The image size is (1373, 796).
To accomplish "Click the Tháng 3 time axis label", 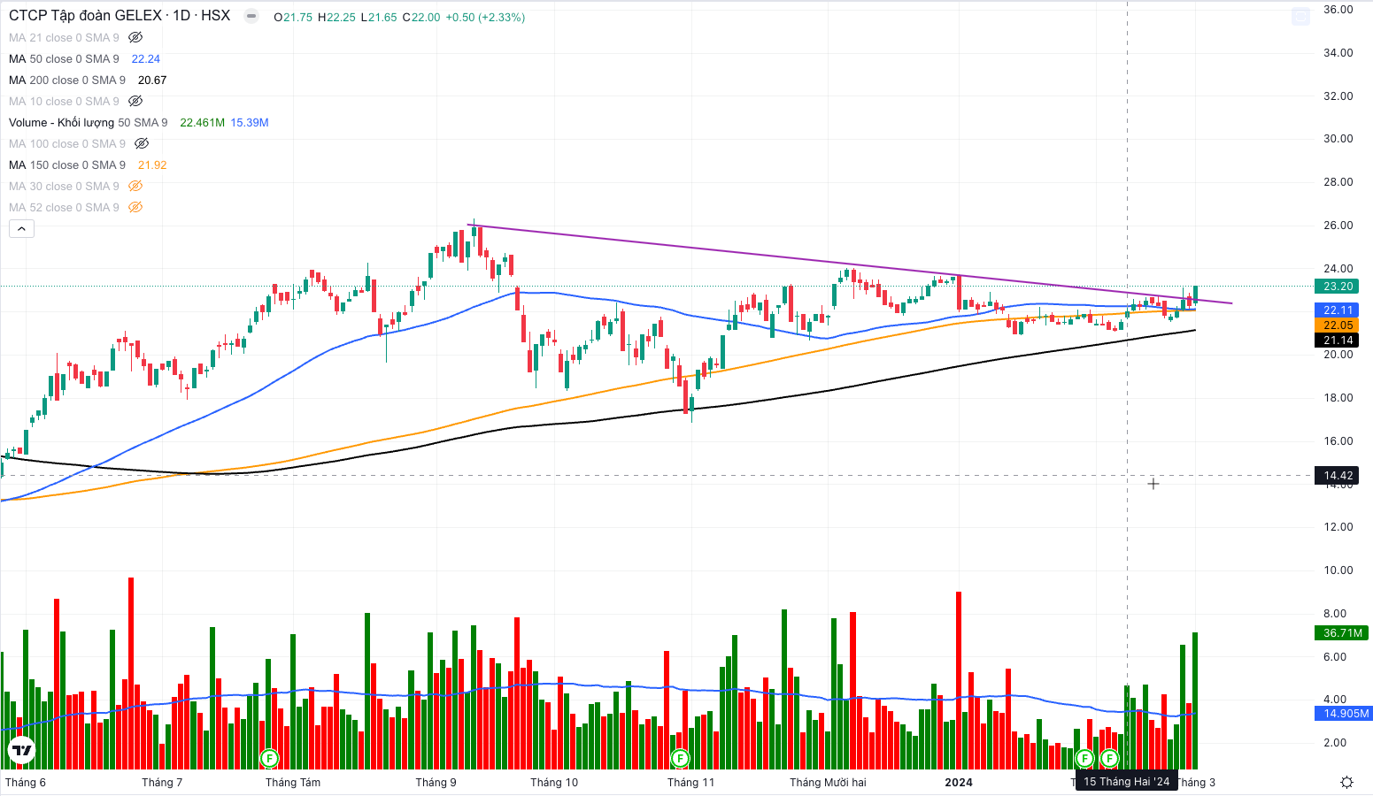I will (1197, 782).
